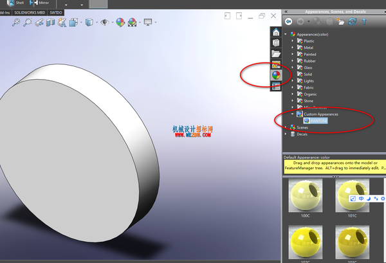Open Appearances, Scenes, and Decals tab

click(x=276, y=75)
